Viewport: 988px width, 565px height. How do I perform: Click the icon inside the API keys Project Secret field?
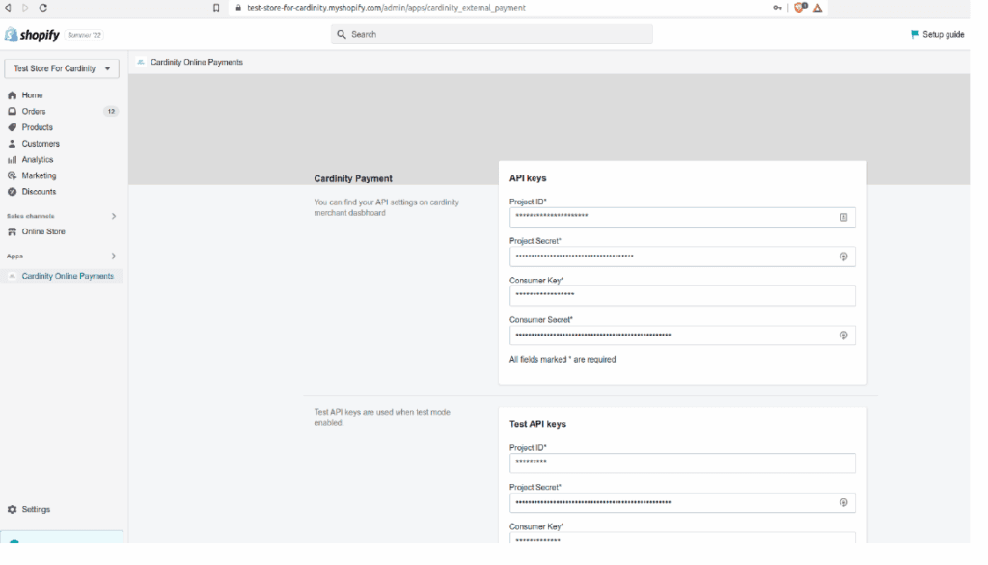[843, 256]
